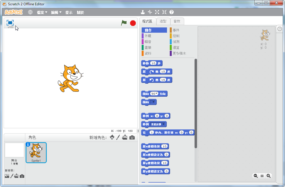285x187 pixels.
Task: Open the 檔案 menu
Action: click(42, 12)
